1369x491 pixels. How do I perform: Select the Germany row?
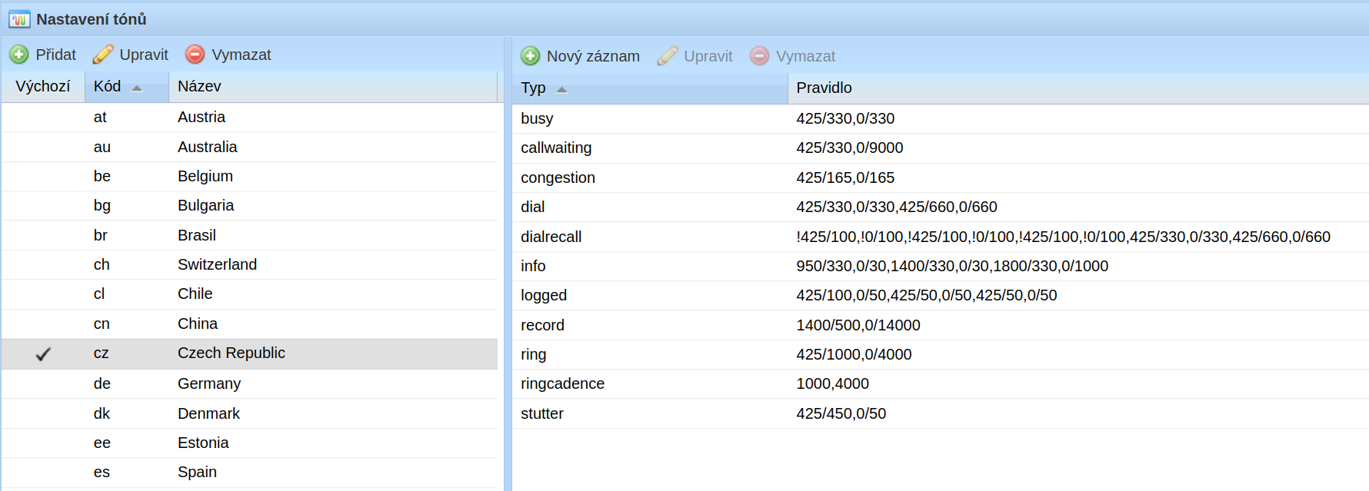[x=250, y=384]
